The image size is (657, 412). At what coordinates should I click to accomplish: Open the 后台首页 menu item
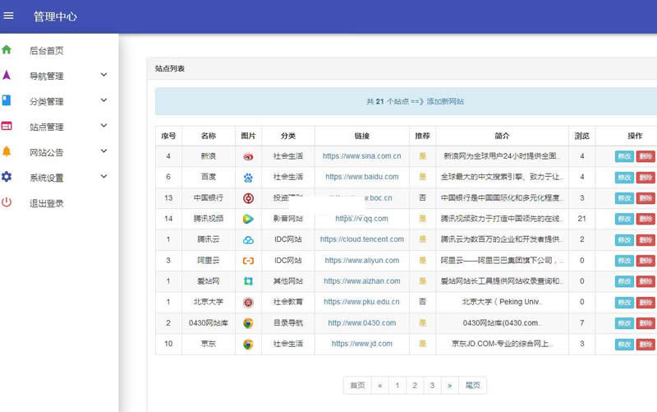[47, 51]
